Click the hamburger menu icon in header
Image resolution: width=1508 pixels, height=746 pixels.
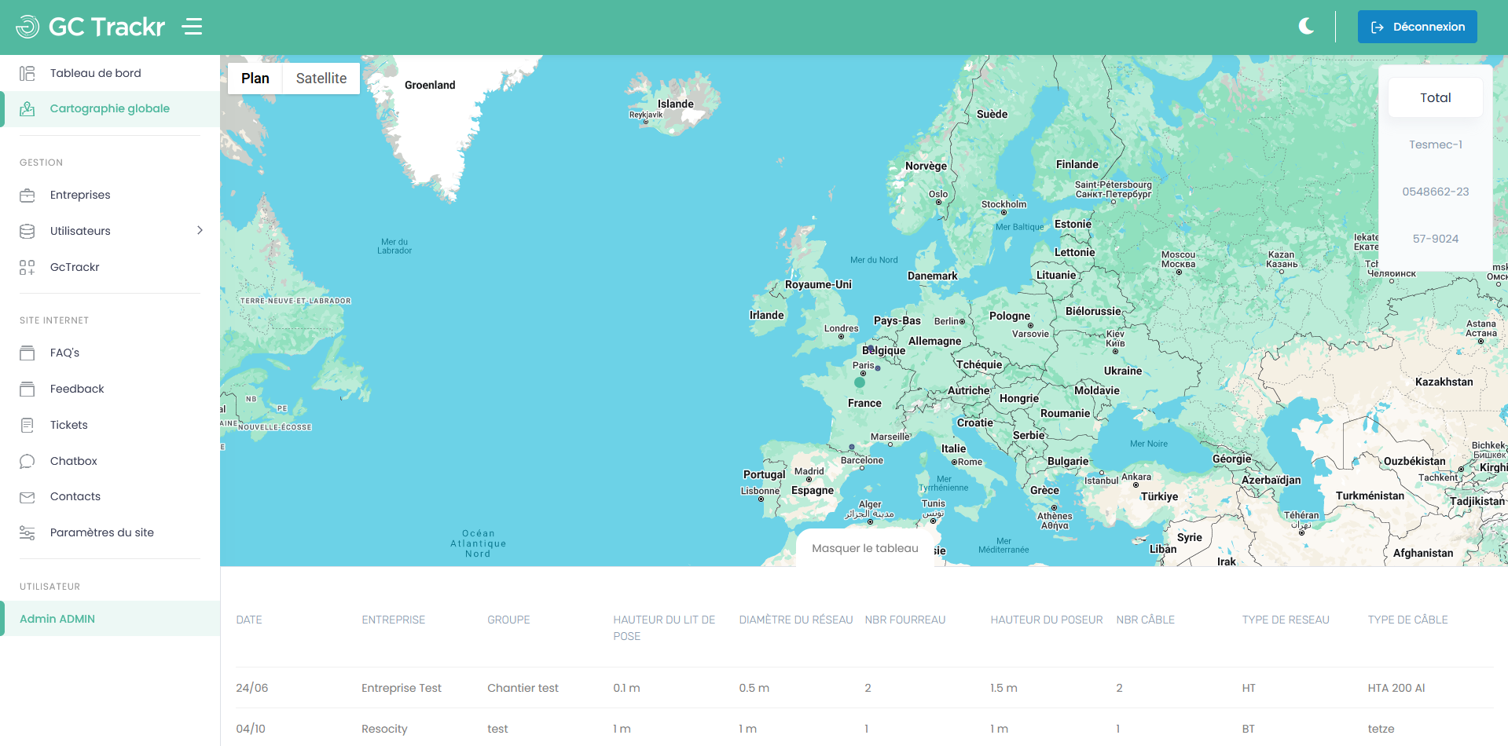[x=193, y=27]
